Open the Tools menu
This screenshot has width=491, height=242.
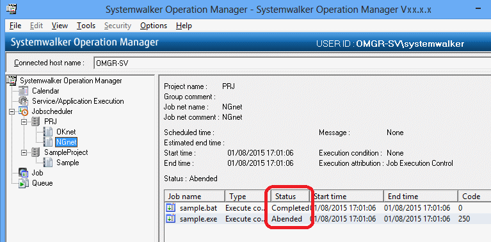click(x=86, y=26)
